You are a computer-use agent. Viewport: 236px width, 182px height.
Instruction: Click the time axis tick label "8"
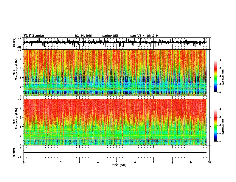point(172,162)
